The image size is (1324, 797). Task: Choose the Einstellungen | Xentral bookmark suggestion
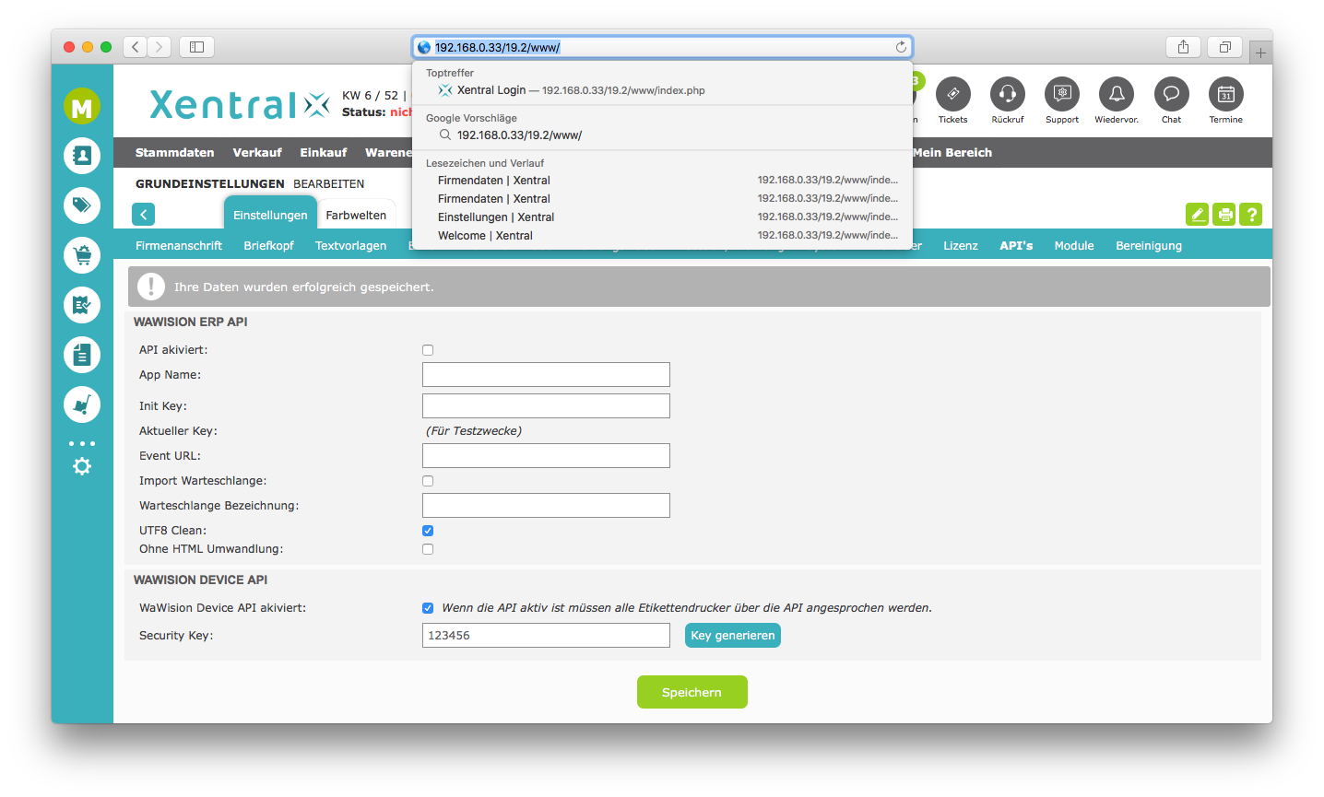coord(496,217)
